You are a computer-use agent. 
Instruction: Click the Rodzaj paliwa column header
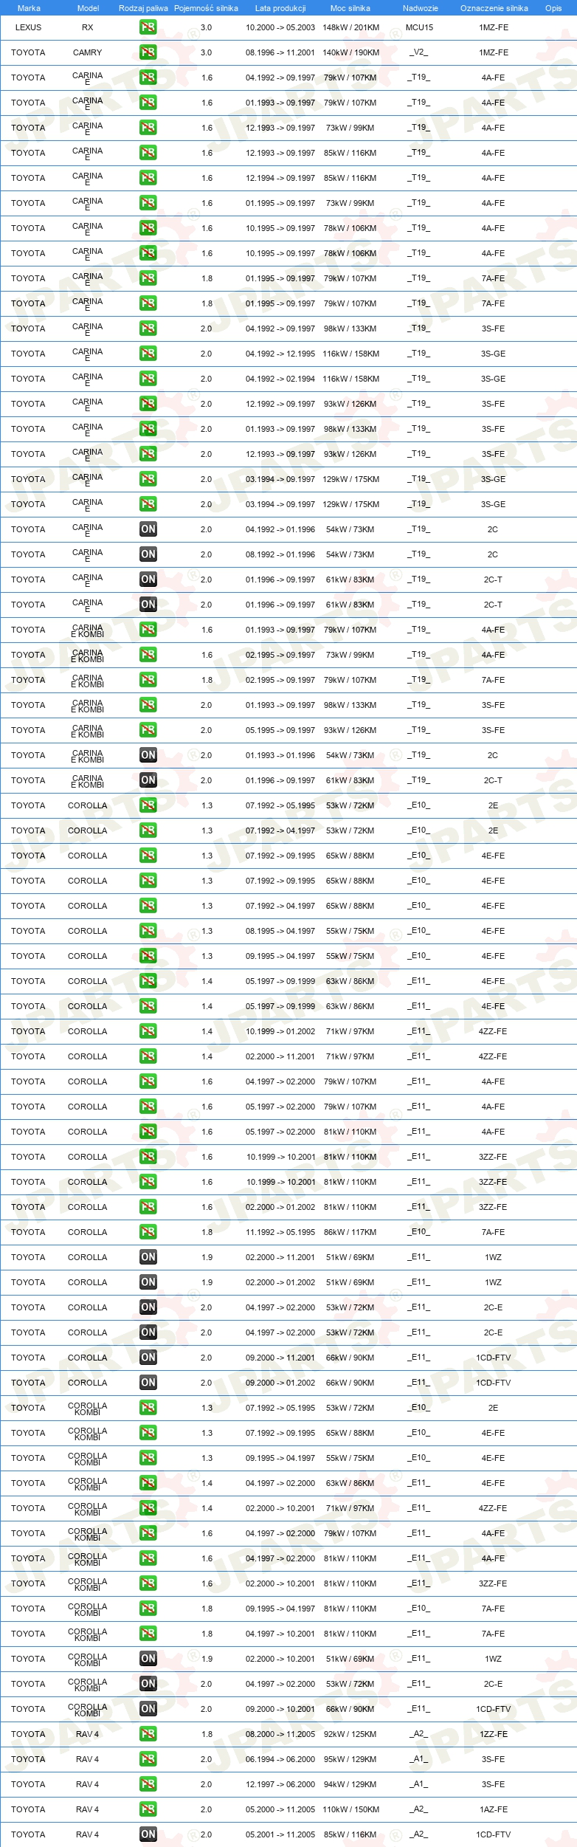[x=143, y=8]
